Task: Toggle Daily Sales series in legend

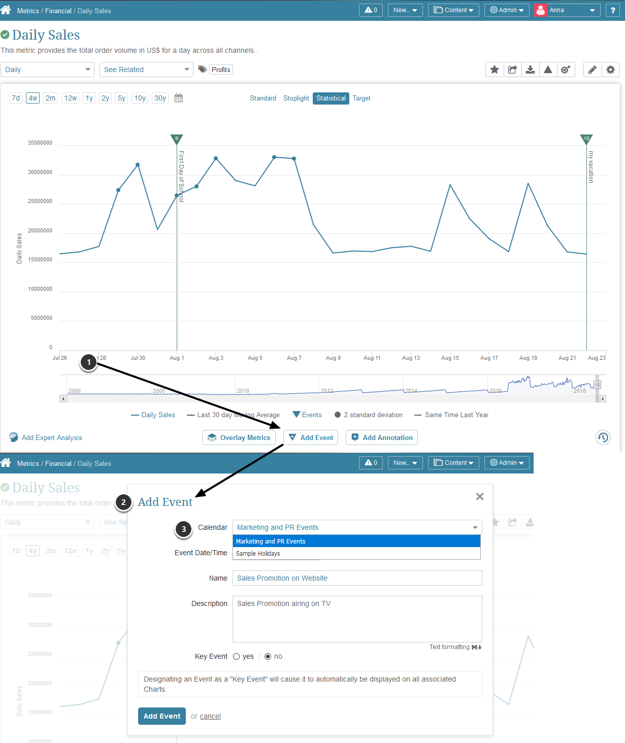Action: (153, 415)
